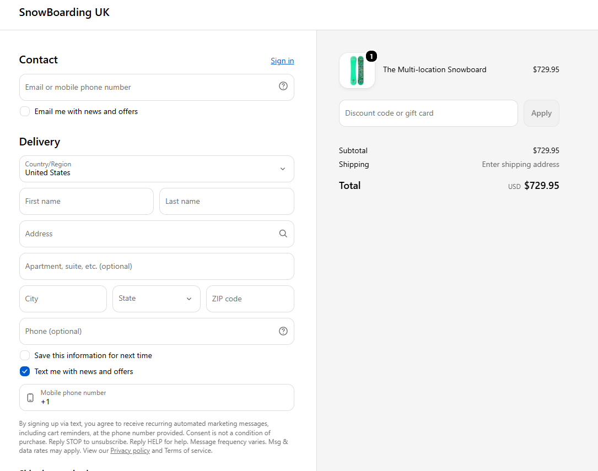Enable Email me with news and offers
598x471 pixels.
pos(25,111)
